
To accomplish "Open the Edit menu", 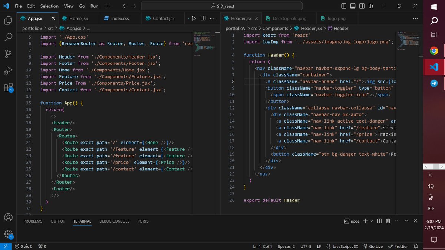I will [31, 6].
